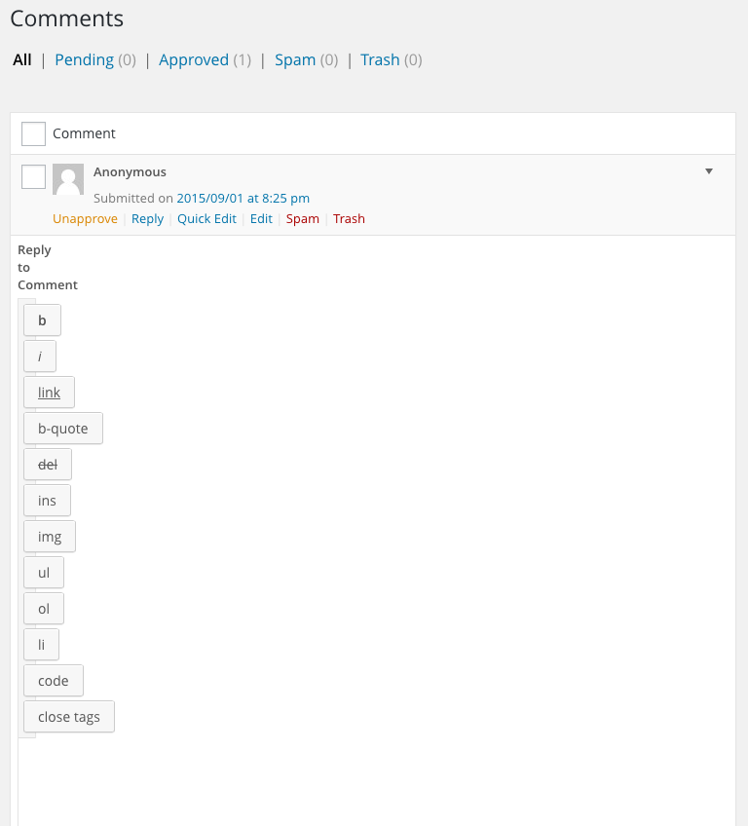Insert li list item tag
This screenshot has width=748, height=826.
click(x=41, y=645)
